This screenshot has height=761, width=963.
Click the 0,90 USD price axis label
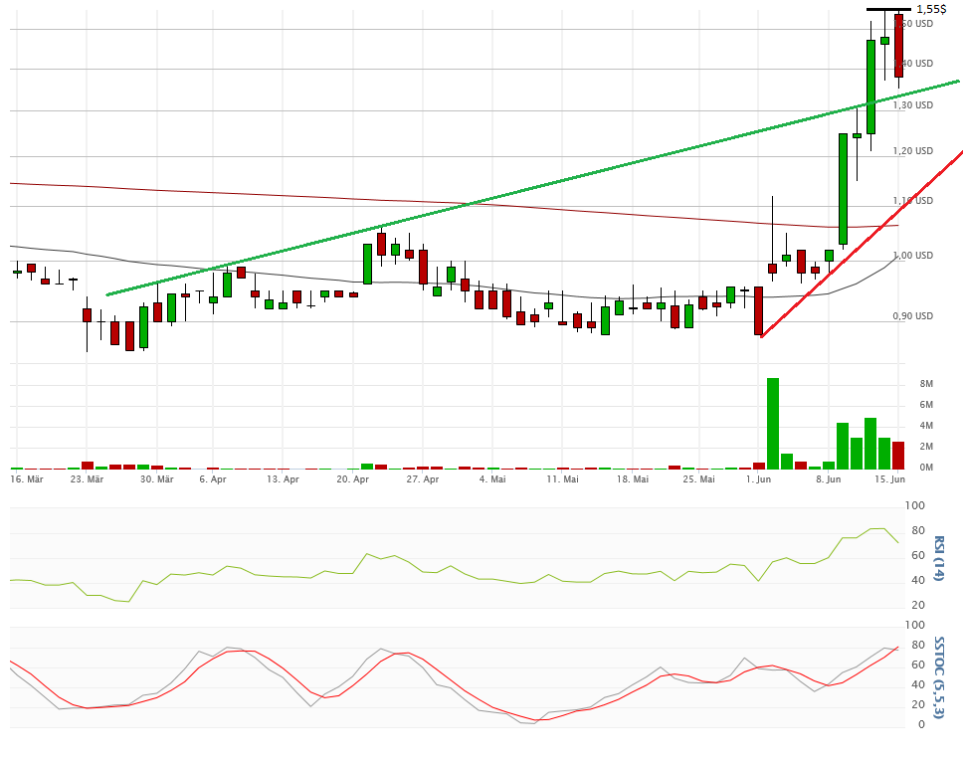coord(912,316)
